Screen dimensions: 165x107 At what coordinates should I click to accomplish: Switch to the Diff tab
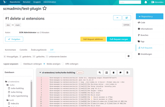pos(52,50)
